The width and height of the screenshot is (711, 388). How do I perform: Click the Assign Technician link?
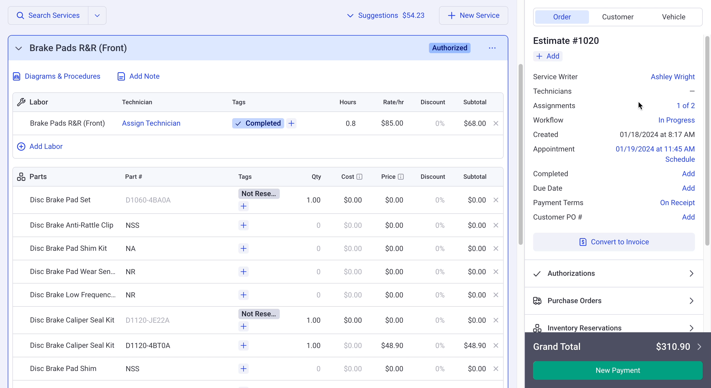tap(151, 123)
